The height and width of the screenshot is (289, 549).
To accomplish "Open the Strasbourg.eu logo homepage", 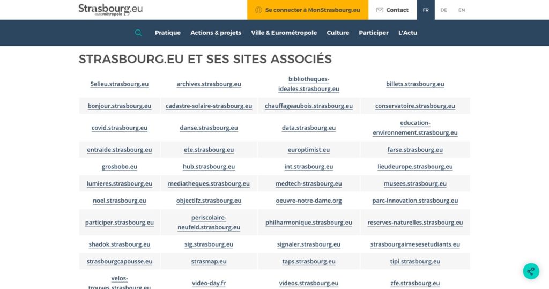I will tap(110, 10).
